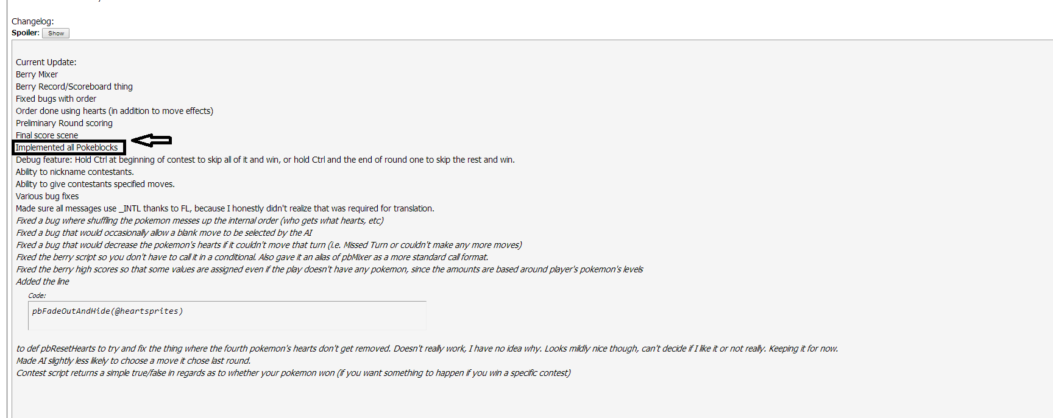Click the boxed 'Implemented all Pokeblocks' line
1053x418 pixels.
68,147
